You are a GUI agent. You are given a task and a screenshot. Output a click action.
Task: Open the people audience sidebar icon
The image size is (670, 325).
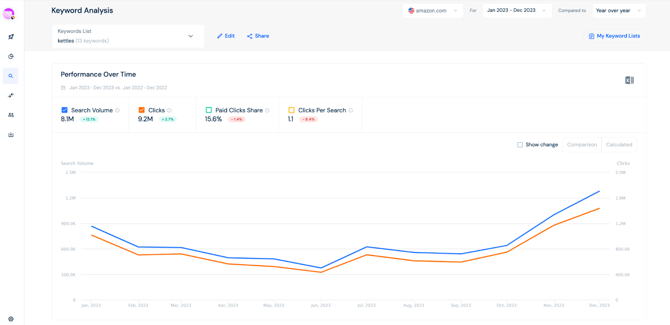pos(11,115)
